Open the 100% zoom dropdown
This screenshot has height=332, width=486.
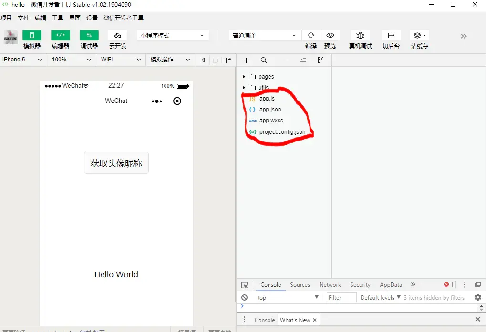[x=71, y=60]
